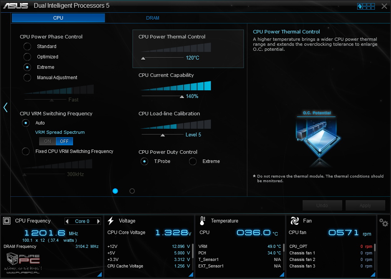Select Manual Adjustment phase control
Viewport: 391px width, 279px height.
[27, 78]
